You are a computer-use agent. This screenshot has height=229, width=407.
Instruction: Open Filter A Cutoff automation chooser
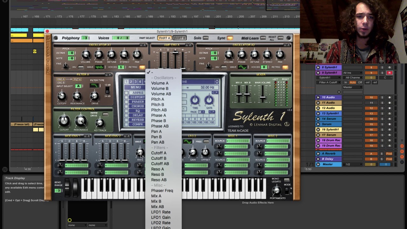(328, 83)
